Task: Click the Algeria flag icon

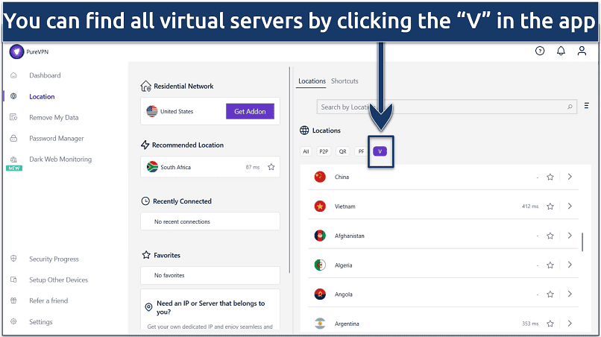Action: click(320, 265)
